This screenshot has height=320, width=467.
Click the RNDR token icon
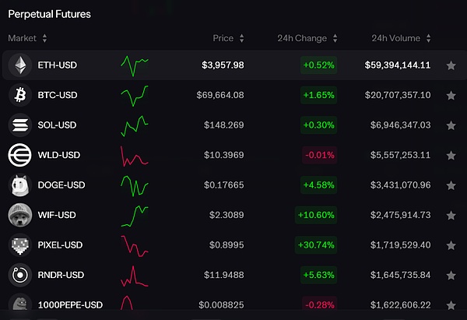[19, 275]
